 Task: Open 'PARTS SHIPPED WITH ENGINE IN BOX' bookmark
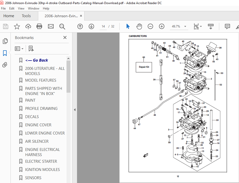click(43, 91)
